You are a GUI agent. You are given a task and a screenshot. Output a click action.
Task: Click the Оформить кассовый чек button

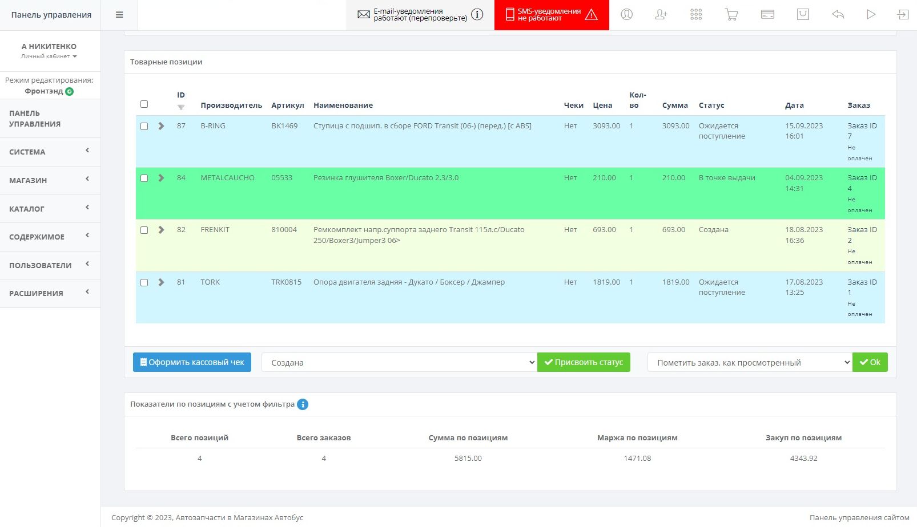[192, 362]
